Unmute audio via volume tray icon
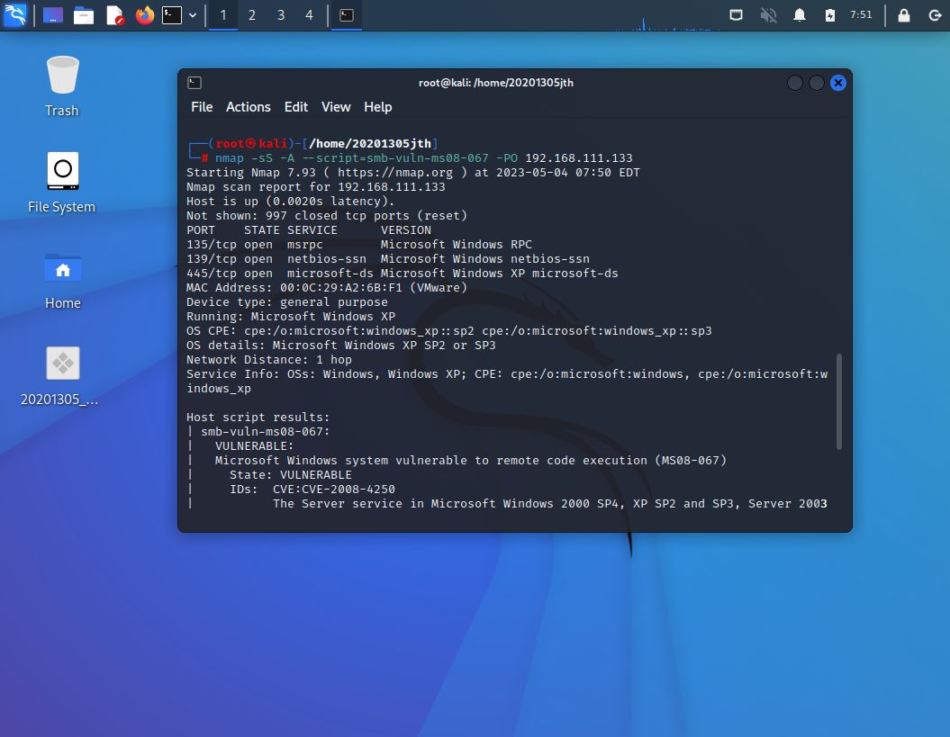The image size is (950, 737). (768, 15)
